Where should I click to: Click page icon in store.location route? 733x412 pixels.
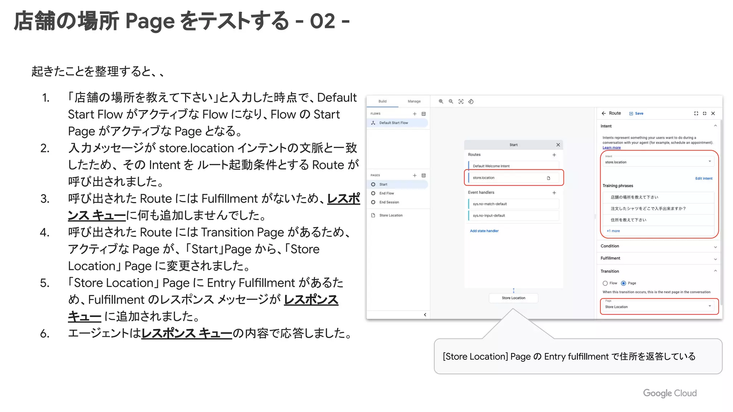click(548, 178)
